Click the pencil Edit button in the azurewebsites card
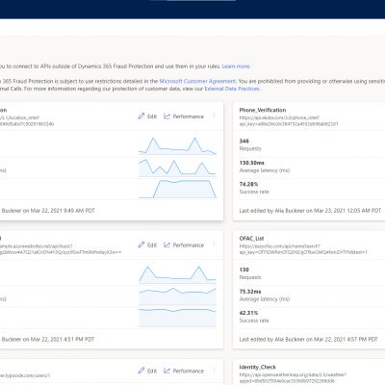Viewport: 385px width, 385px height. (x=147, y=244)
